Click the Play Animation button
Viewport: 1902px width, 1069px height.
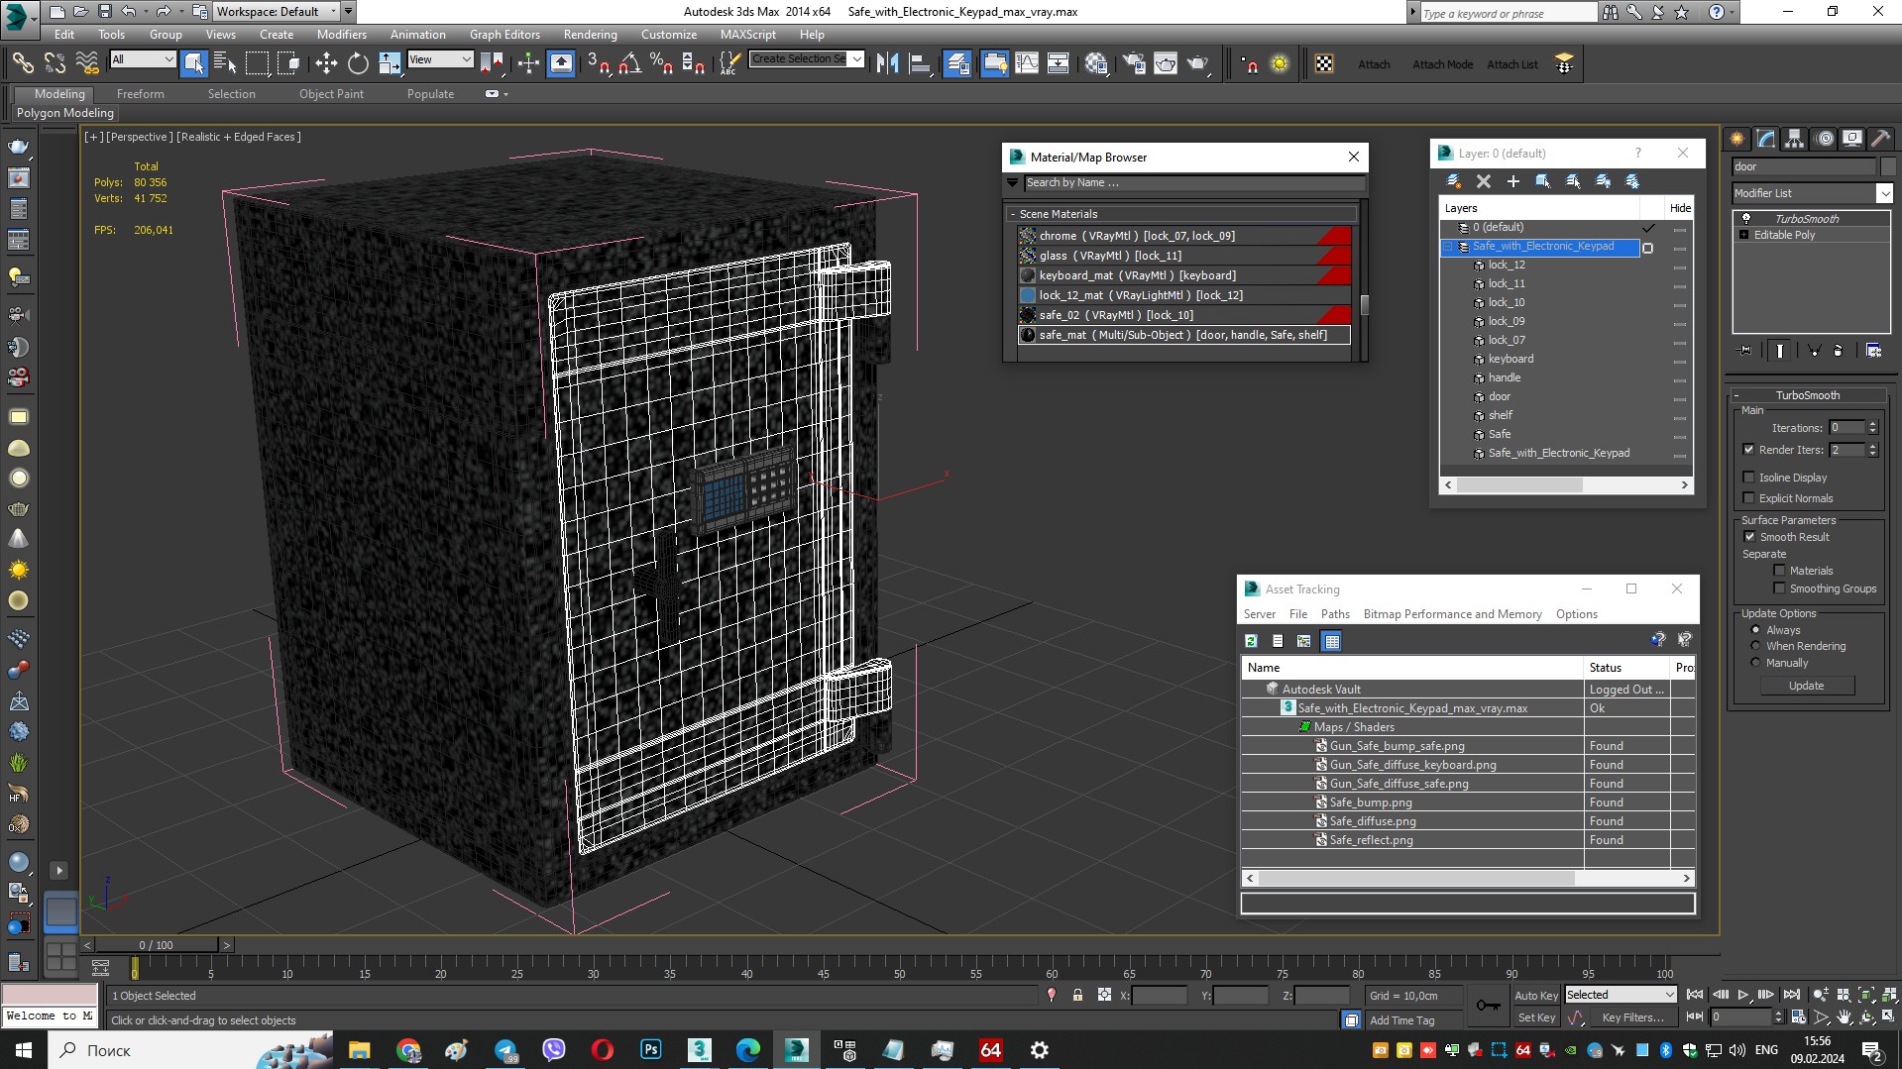pyautogui.click(x=1743, y=995)
